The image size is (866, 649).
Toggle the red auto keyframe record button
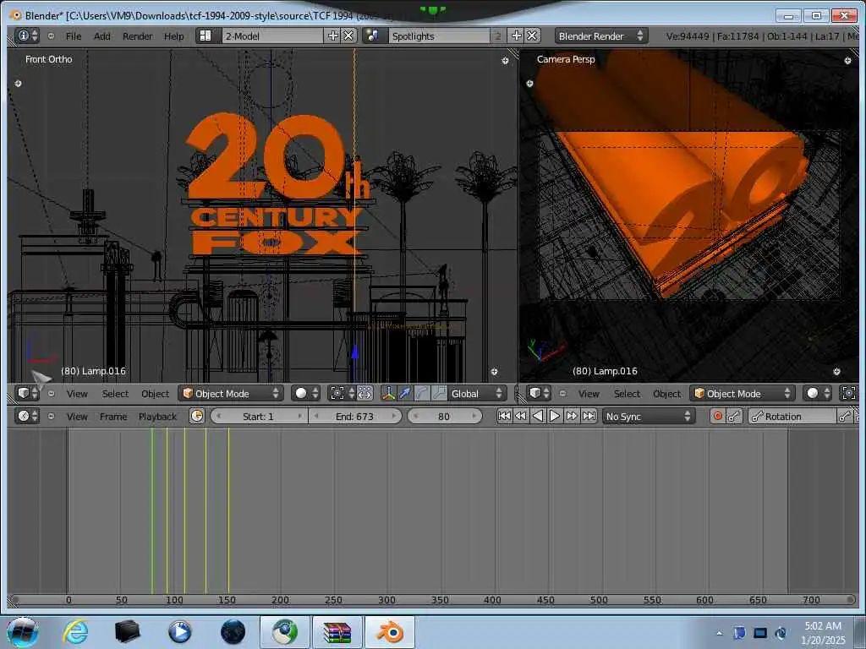pos(717,416)
